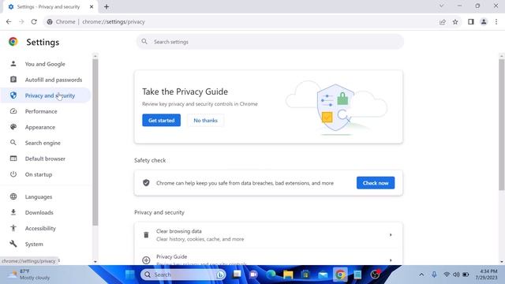
Task: Run safety check with Check now
Action: coord(376,183)
